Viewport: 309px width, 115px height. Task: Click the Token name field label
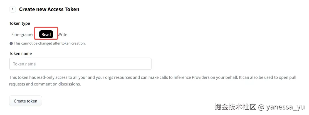coord(20,53)
